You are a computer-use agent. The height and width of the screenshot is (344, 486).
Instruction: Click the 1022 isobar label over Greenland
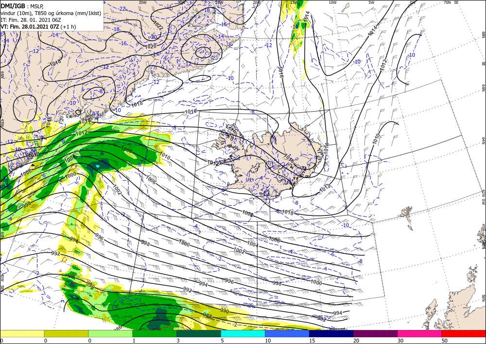pos(158,25)
